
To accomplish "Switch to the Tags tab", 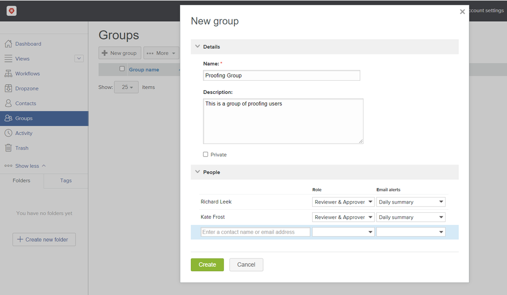I will (x=66, y=181).
